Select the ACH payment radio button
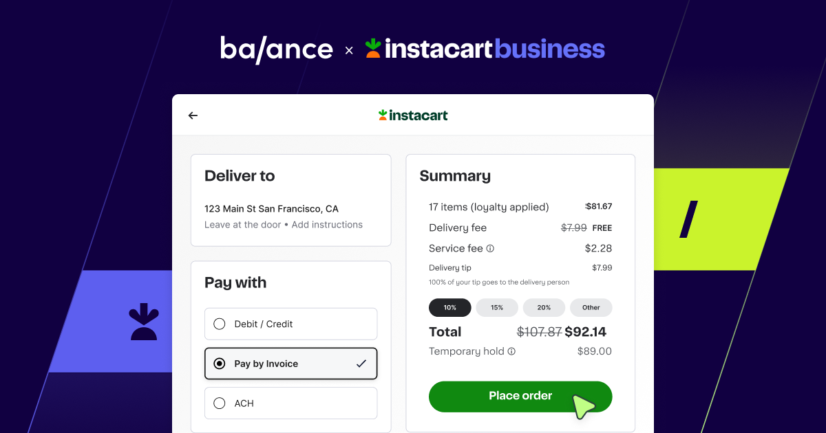 click(x=220, y=403)
